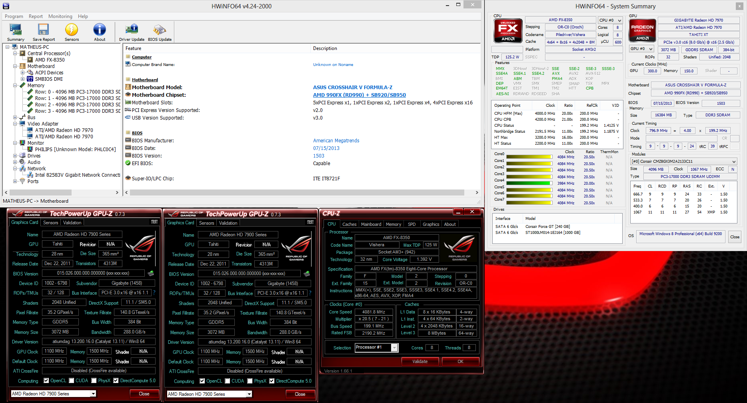Click the AMD FX processor logo
The height and width of the screenshot is (403, 747).
coord(508,30)
